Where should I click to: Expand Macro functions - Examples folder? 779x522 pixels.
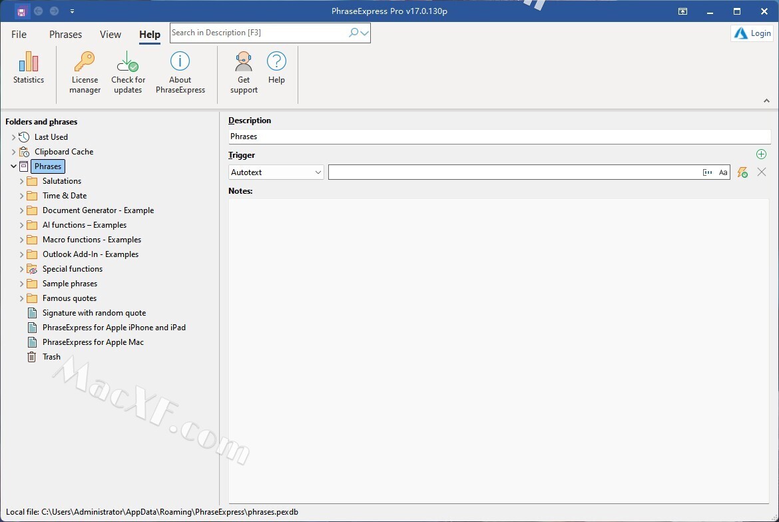(x=21, y=240)
